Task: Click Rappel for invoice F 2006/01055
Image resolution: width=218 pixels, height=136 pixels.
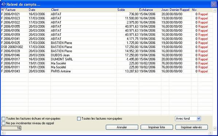Action: click(x=203, y=27)
